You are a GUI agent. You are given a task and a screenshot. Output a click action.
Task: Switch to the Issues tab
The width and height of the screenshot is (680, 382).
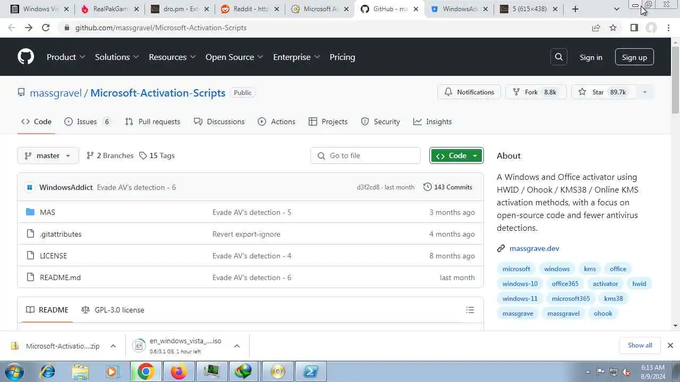(88, 121)
